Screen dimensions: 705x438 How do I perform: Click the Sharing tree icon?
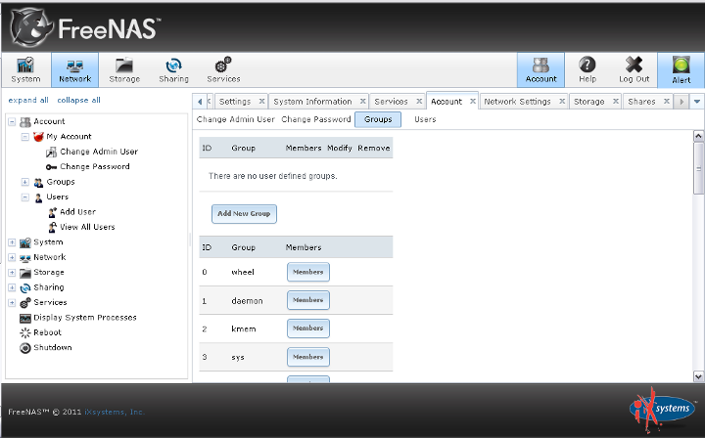[x=25, y=288]
